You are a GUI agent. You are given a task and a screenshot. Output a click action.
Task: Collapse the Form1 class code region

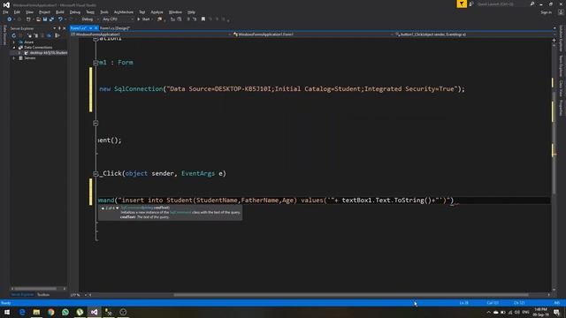96,63
